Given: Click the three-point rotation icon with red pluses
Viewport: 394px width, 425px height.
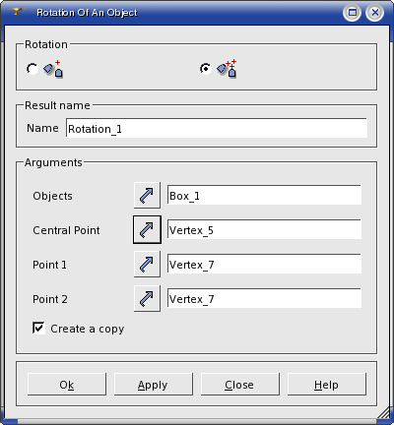Looking at the screenshot, I should coord(227,69).
